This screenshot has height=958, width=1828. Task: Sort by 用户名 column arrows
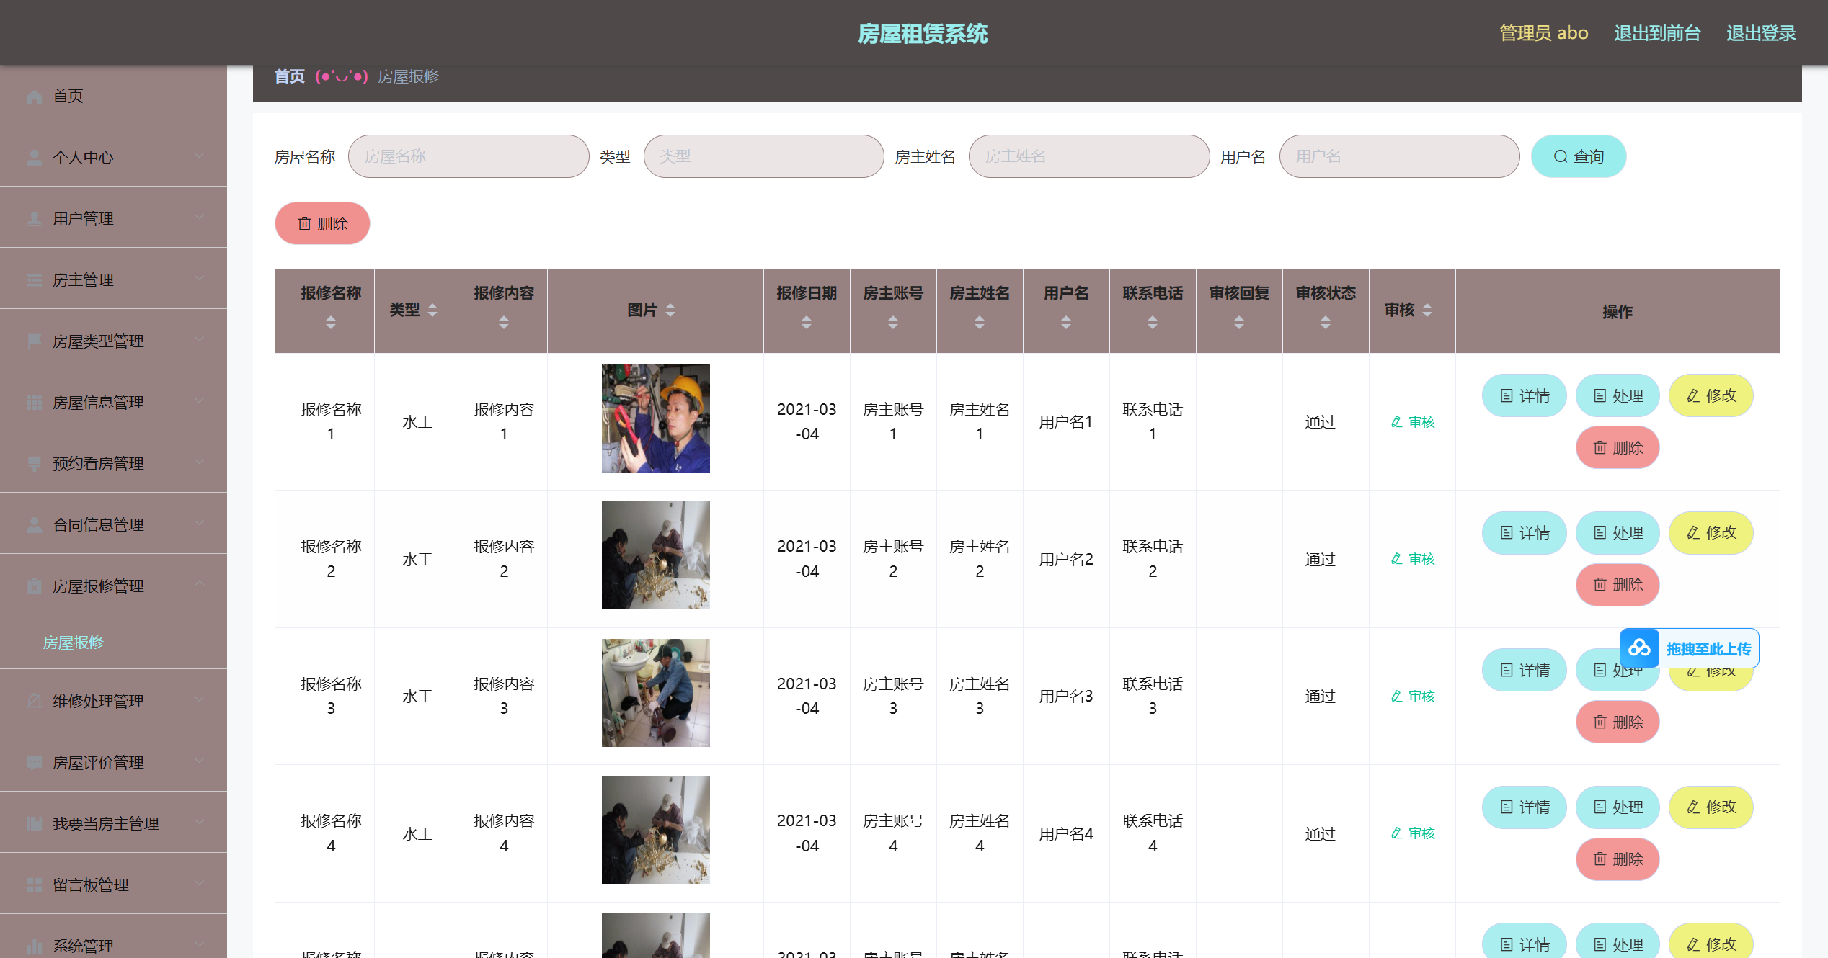pos(1066,323)
